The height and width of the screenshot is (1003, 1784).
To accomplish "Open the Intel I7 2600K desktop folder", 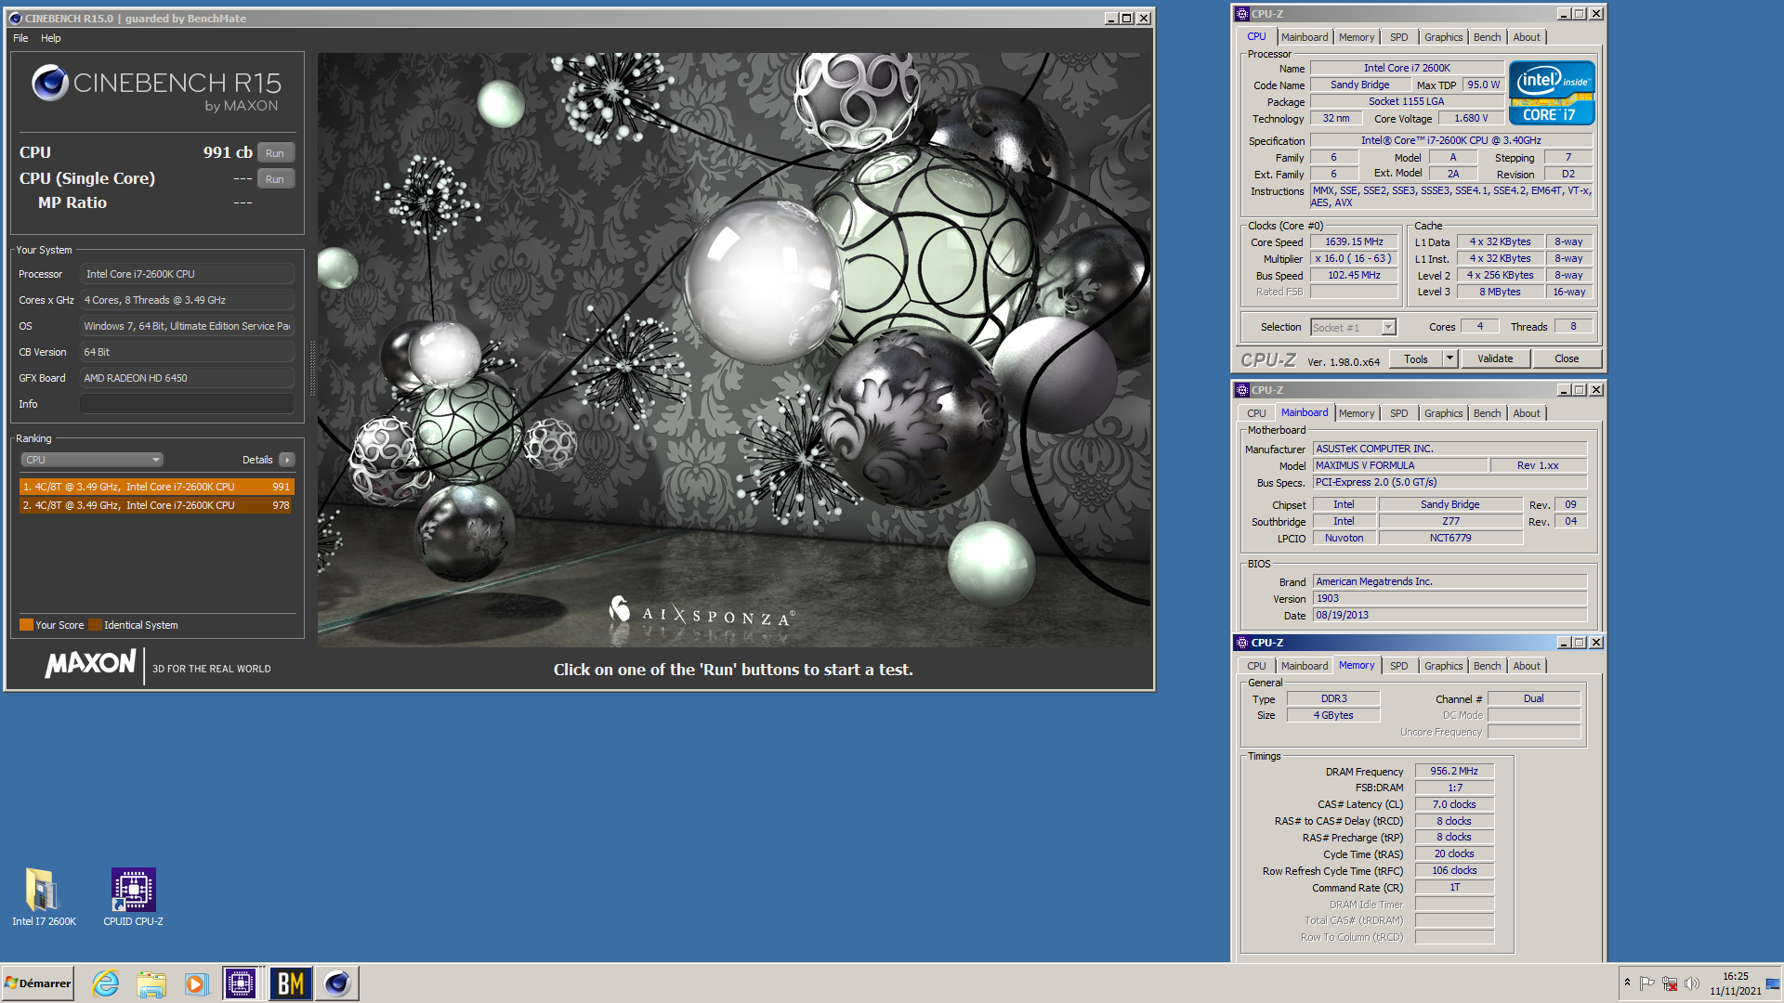I will (x=44, y=897).
